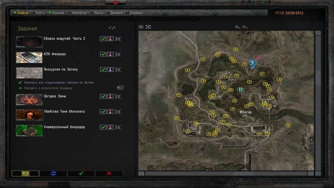Click the left magnifier zoom button
This screenshot has width=334, height=188.
coord(237,27)
